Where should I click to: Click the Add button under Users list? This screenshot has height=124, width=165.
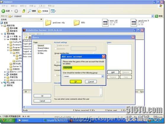[113, 72]
